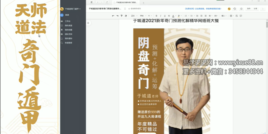The width and height of the screenshot is (268, 134).
Task: Undo the last edit
Action: (x=113, y=16)
